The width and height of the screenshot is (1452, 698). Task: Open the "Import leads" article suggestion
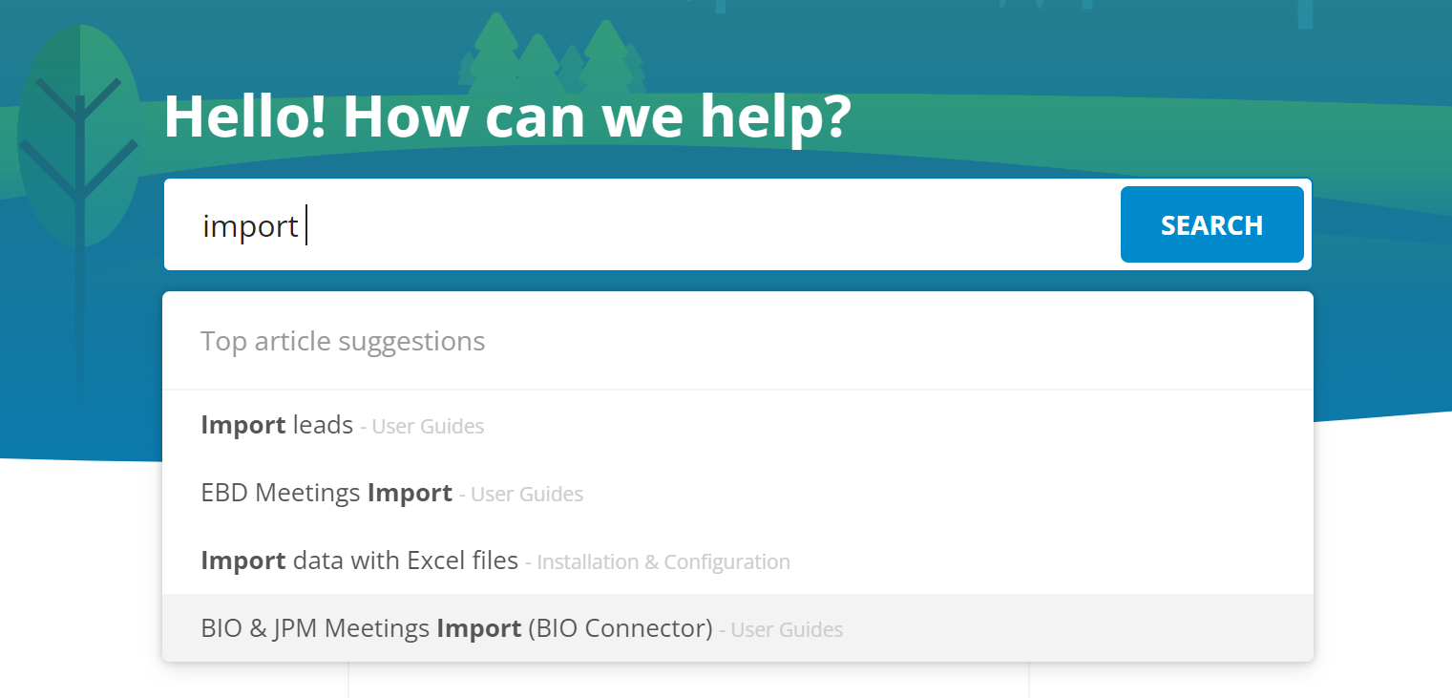737,425
